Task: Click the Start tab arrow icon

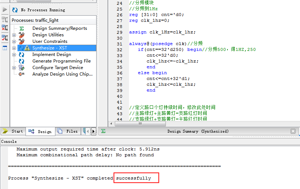Action: pyautogui.click(x=5, y=131)
